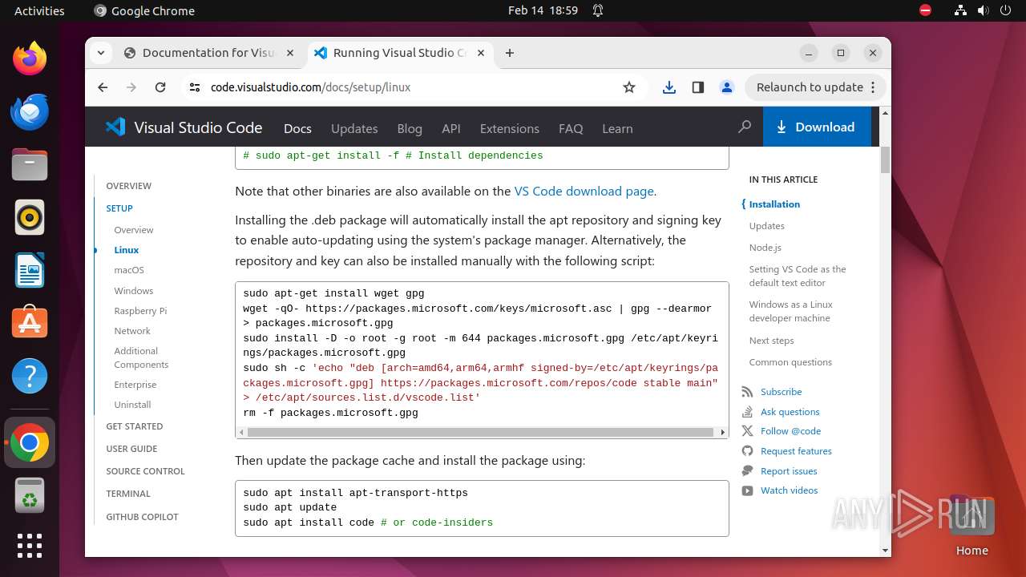Click the code block horizontal scrollbar

pyautogui.click(x=480, y=432)
